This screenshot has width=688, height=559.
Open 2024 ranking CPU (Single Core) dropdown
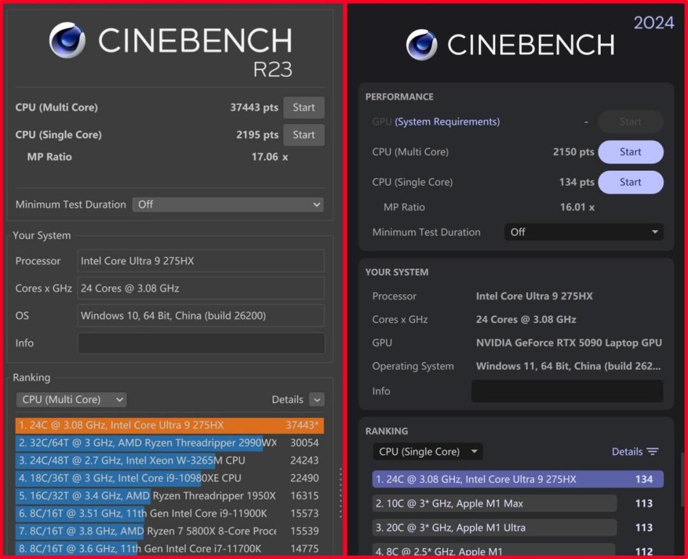428,451
